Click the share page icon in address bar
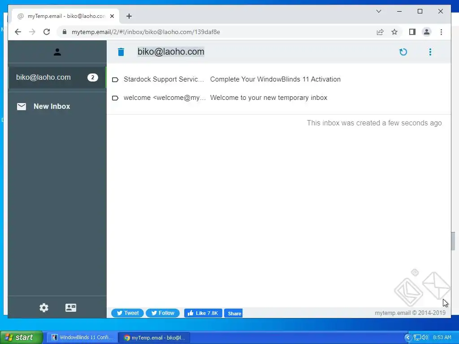The height and width of the screenshot is (344, 459). coord(380,32)
